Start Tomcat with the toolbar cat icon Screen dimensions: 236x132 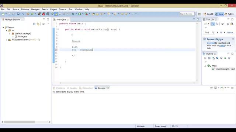39,14
